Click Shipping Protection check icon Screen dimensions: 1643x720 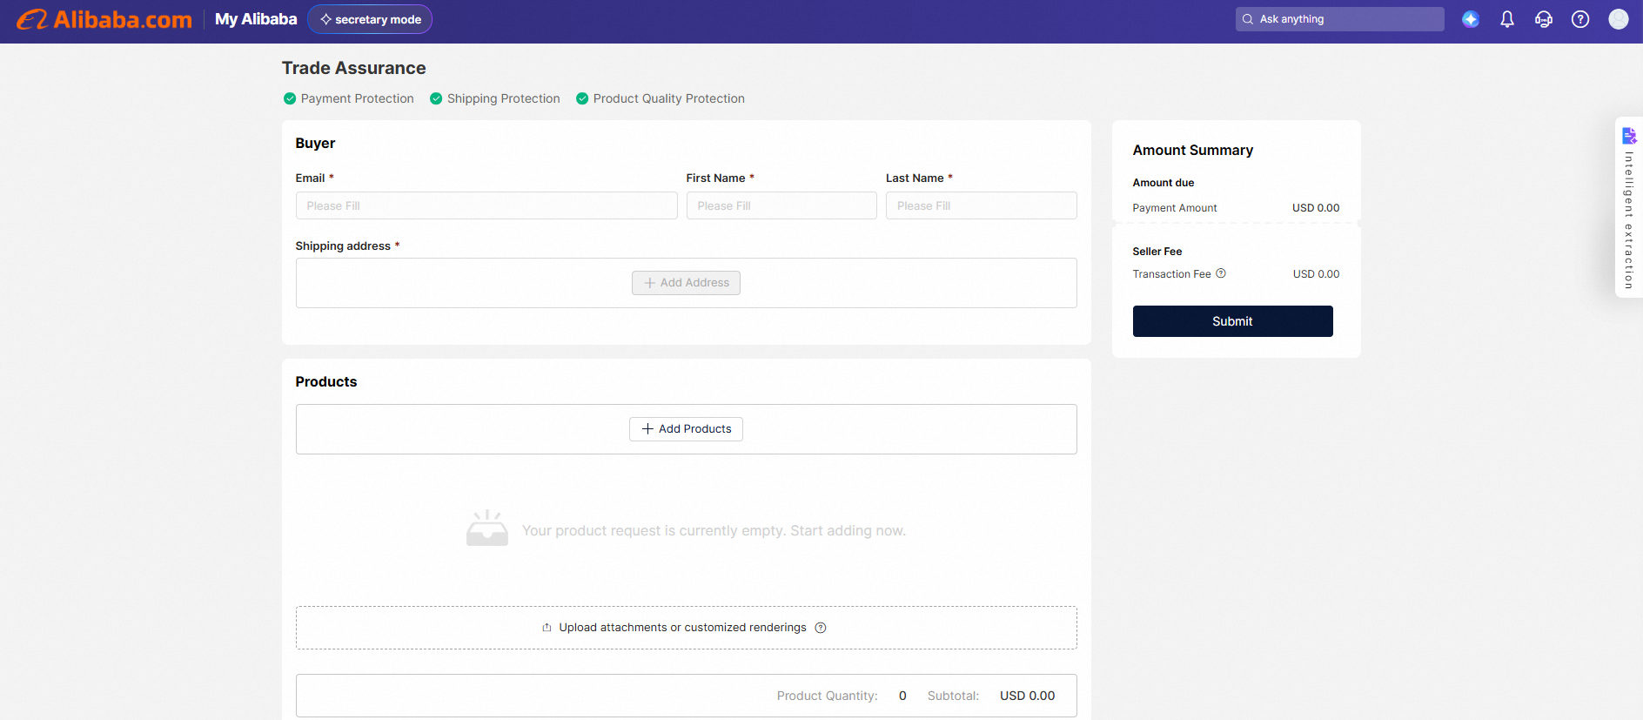[x=436, y=98]
